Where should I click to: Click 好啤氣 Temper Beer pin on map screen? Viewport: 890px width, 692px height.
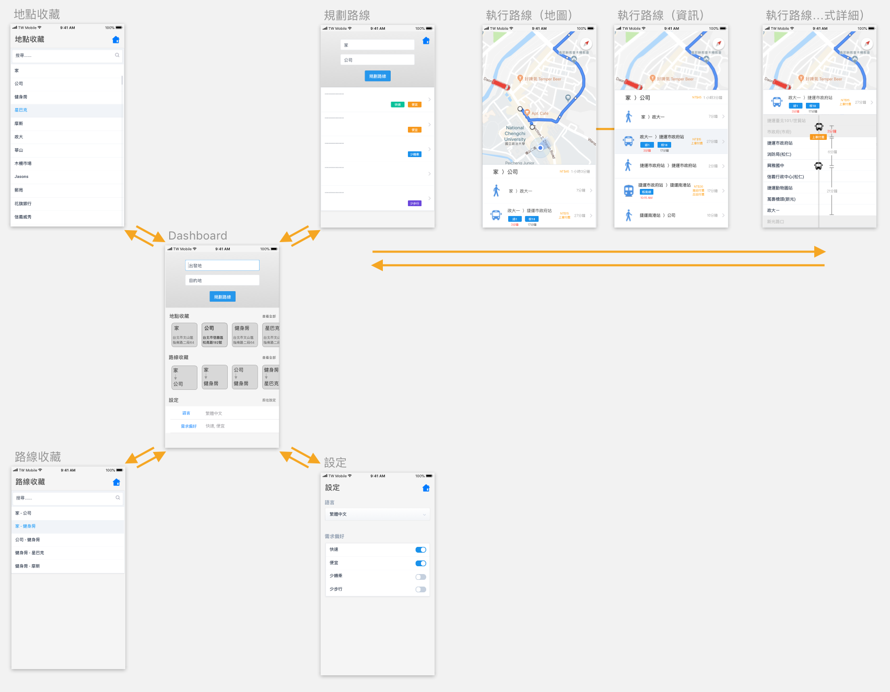coord(520,78)
